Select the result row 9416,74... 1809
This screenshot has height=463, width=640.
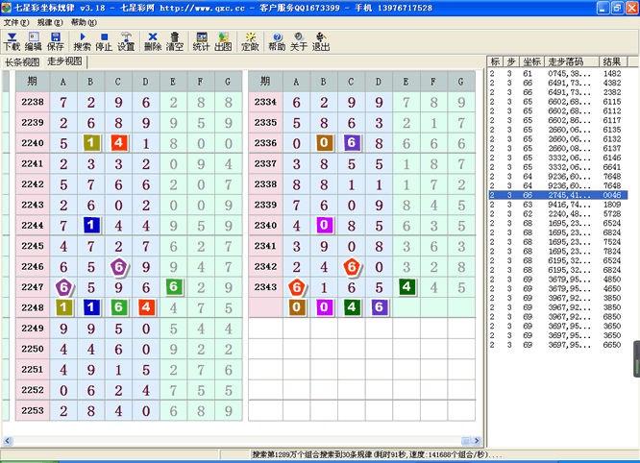click(557, 205)
